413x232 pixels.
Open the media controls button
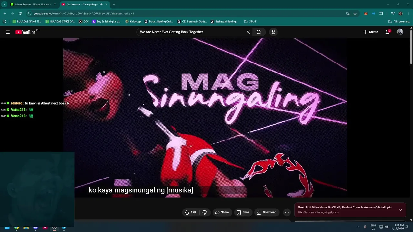coord(393,14)
